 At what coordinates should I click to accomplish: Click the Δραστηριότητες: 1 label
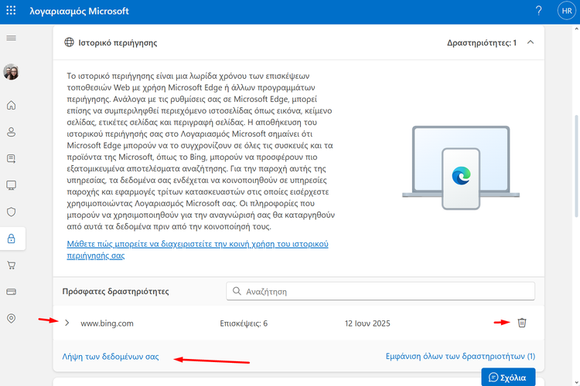pyautogui.click(x=482, y=43)
